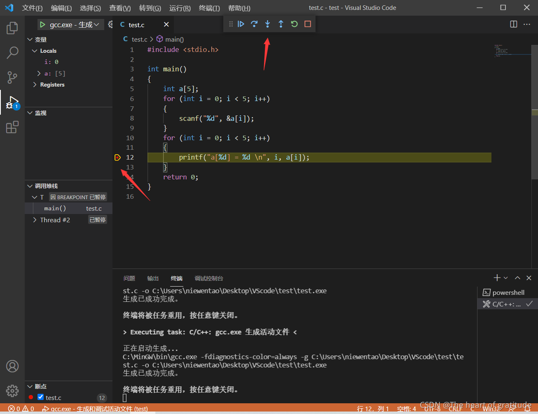Select variable i: 0 in Locals
Viewport: 538px width, 414px height.
[68, 62]
